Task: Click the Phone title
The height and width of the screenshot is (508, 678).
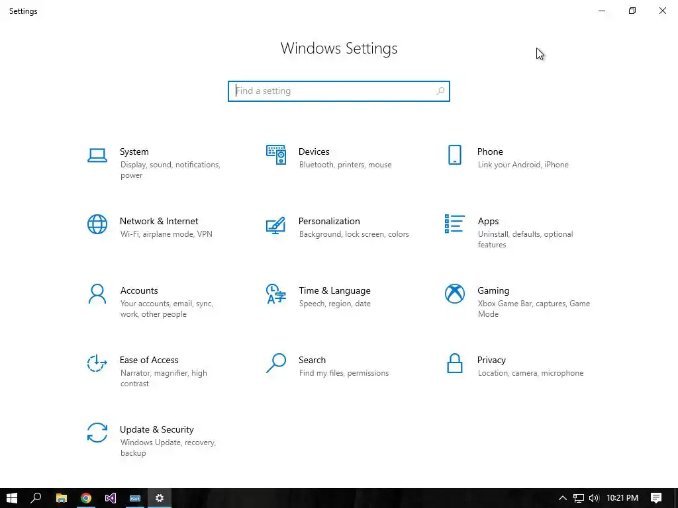Action: pyautogui.click(x=490, y=151)
